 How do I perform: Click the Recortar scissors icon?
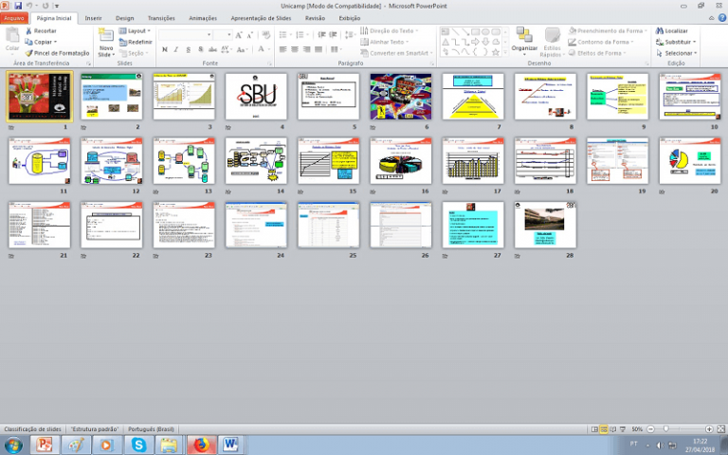pyautogui.click(x=27, y=30)
